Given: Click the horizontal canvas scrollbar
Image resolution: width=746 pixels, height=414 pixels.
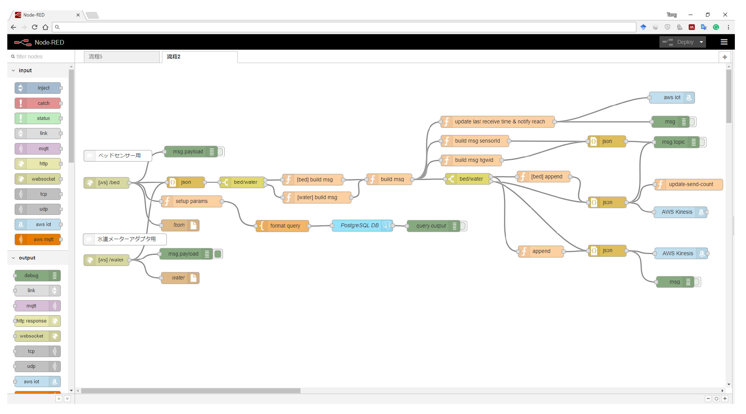Looking at the screenshot, I should (x=190, y=391).
